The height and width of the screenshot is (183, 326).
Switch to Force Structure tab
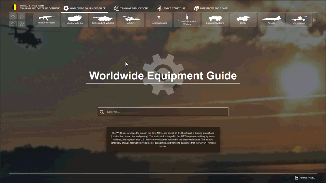point(171,8)
